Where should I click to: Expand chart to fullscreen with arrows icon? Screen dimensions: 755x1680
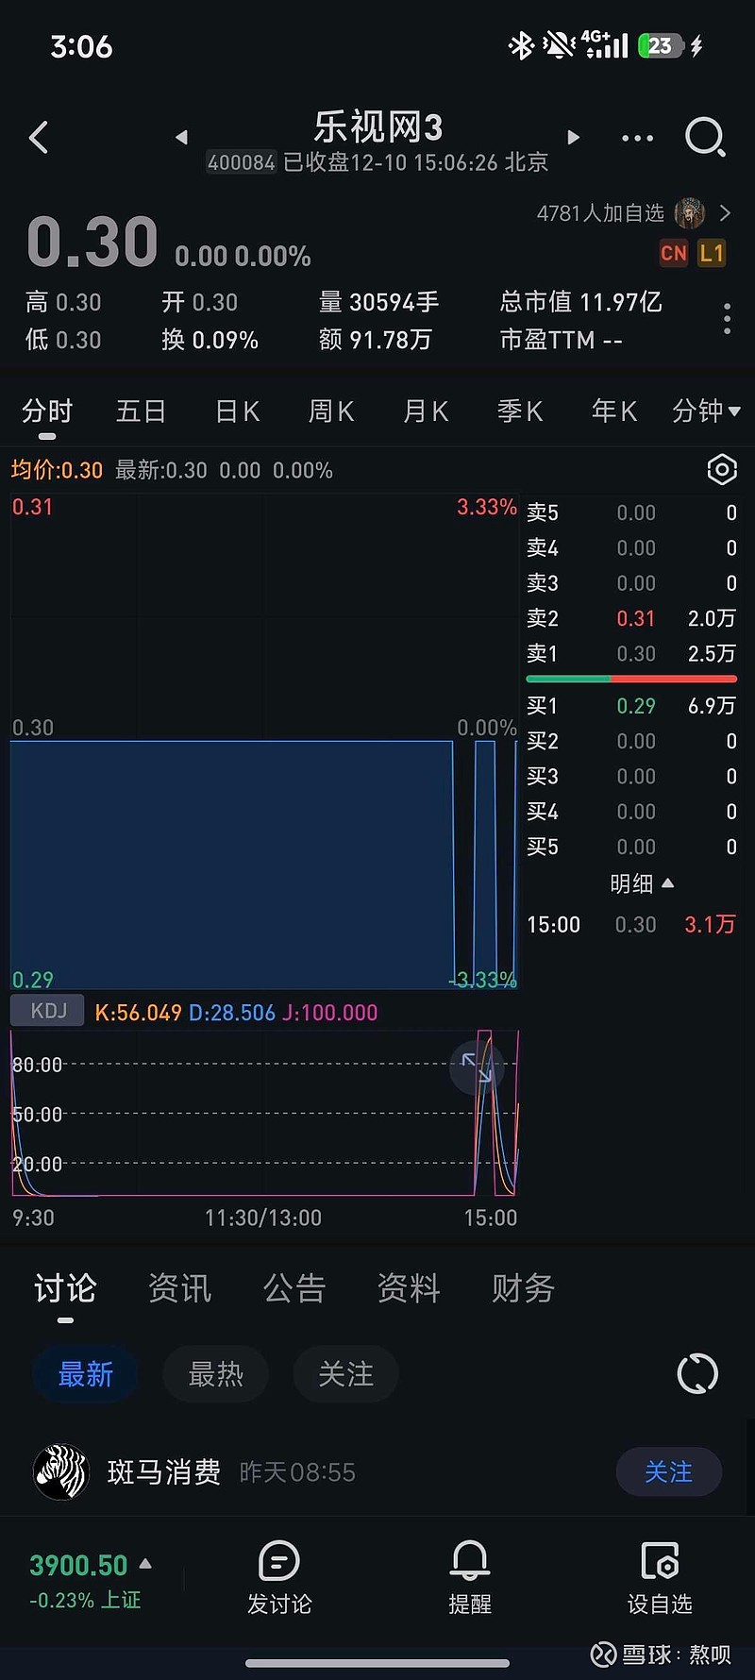(477, 1067)
